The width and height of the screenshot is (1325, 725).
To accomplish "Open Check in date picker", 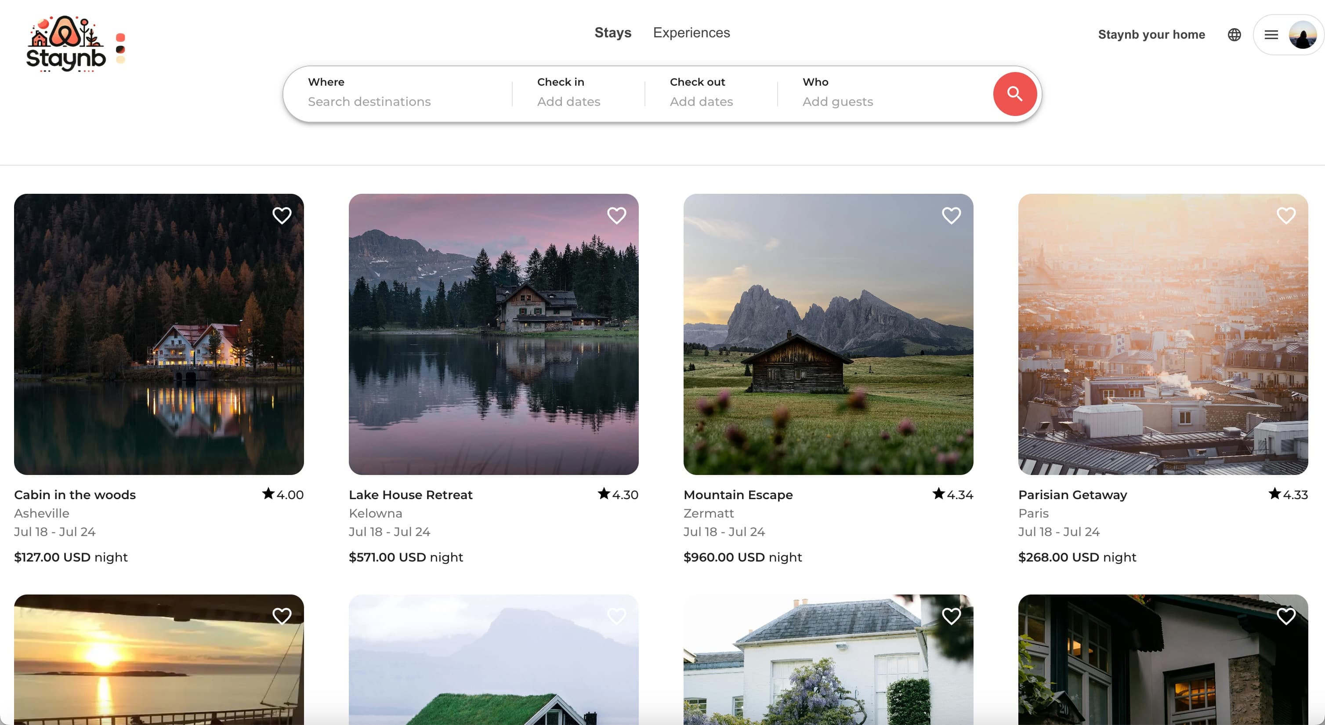I will [568, 93].
